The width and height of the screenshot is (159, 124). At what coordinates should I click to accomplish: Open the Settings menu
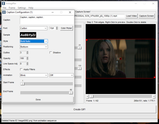click(x=22, y=8)
